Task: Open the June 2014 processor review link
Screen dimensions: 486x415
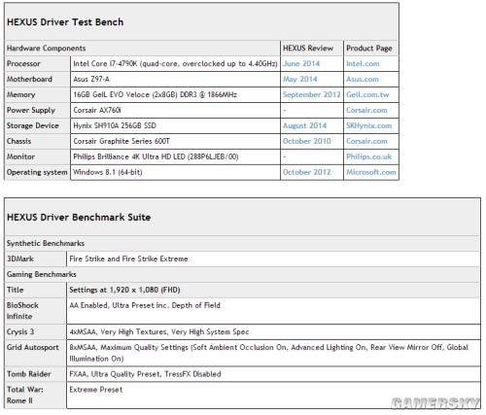Action: 301,64
